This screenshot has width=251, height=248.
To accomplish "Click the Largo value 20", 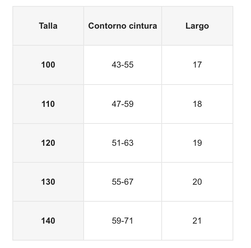I will tap(197, 182).
